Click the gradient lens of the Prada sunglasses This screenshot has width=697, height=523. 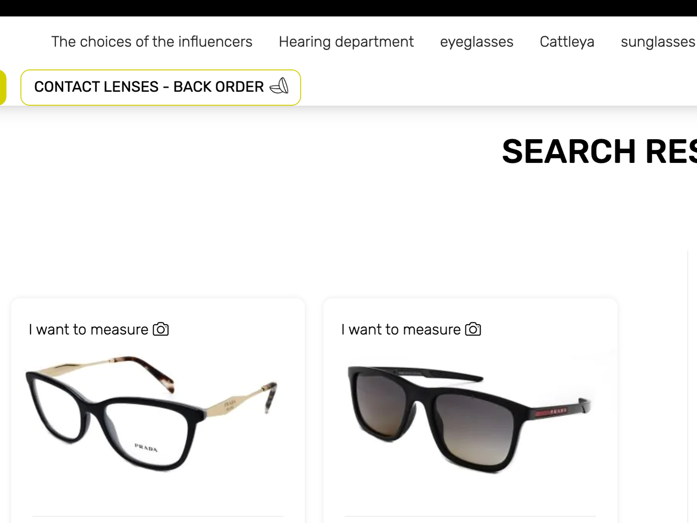[473, 428]
